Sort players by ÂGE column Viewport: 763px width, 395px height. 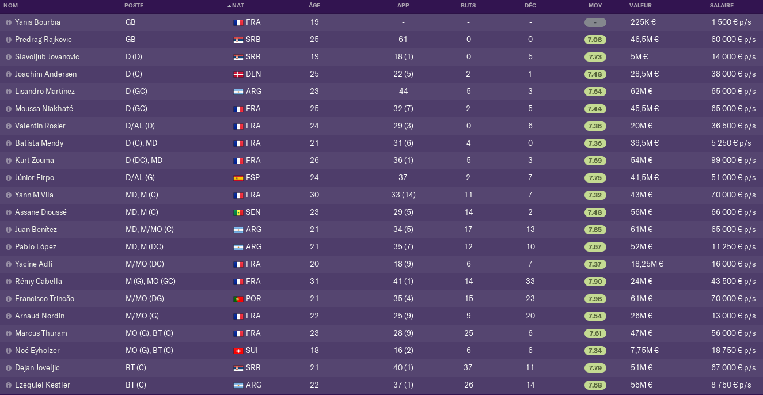pyautogui.click(x=314, y=6)
